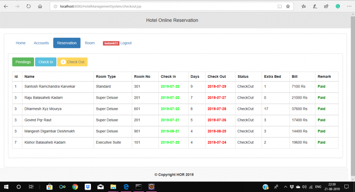Screen dimensions: 355x192
Task: Open Google Chrome from taskbar
Action: tap(75, 187)
